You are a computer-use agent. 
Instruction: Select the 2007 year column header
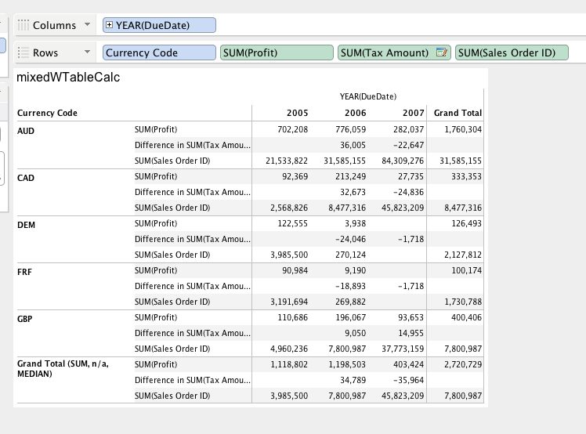click(x=413, y=114)
